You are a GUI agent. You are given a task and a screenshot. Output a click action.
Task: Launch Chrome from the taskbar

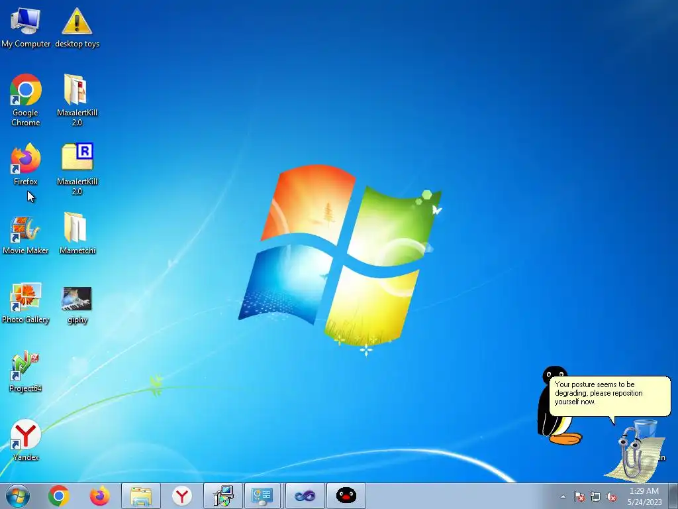click(59, 496)
